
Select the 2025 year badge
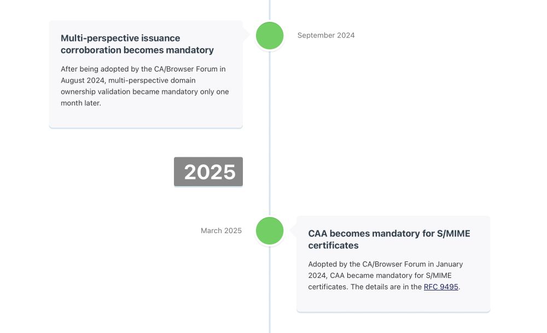coord(208,172)
